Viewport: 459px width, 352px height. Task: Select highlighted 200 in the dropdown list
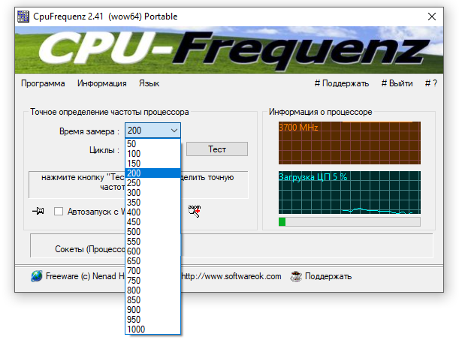coord(152,173)
